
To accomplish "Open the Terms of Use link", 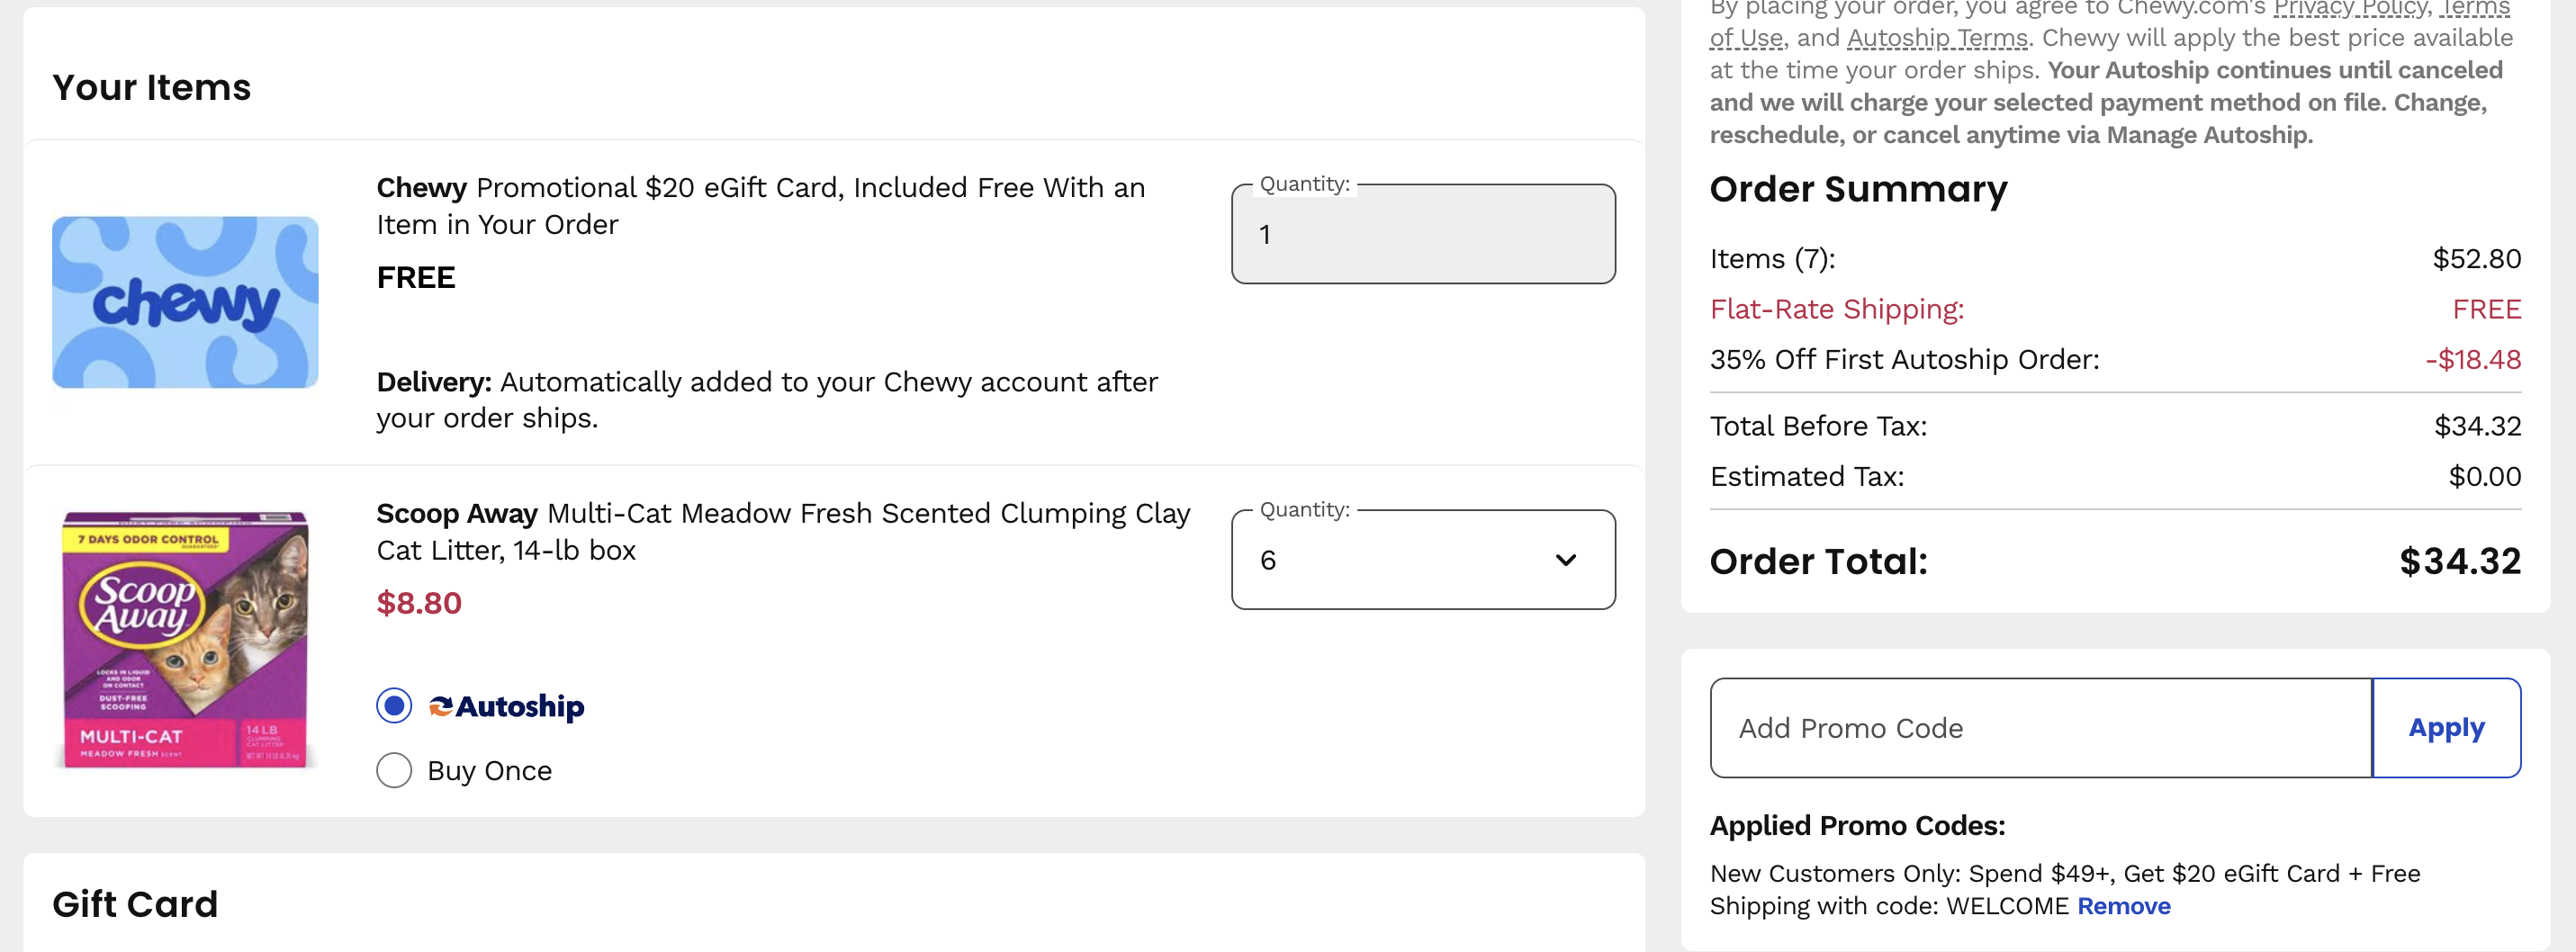I will click(1745, 39).
